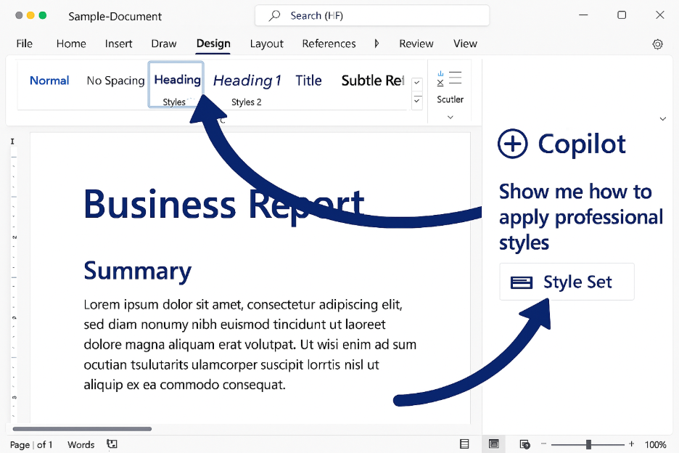The image size is (679, 453).
Task: Click the Scutler ribbon icon
Action: tap(449, 78)
